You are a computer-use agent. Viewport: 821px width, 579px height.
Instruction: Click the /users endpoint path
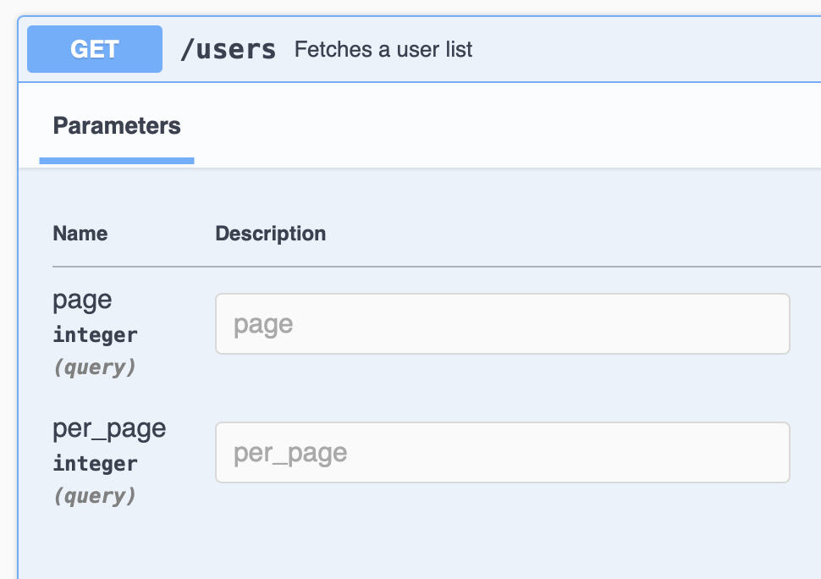[226, 49]
